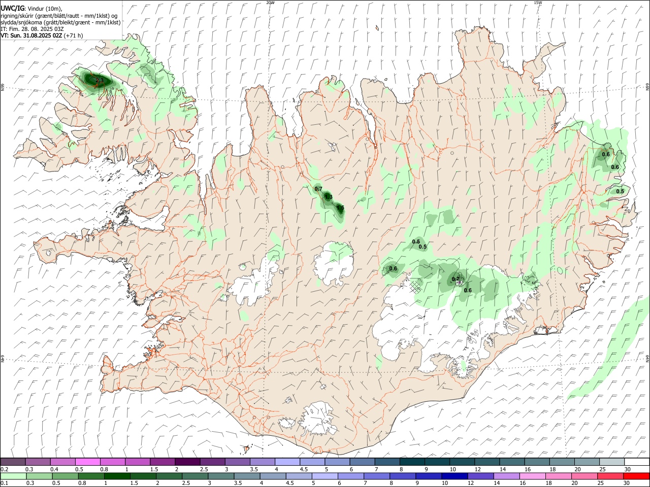The width and height of the screenshot is (650, 487).
Task: Choose the dusky purple swatch between 0.2 and 0.3
Action: 13,462
